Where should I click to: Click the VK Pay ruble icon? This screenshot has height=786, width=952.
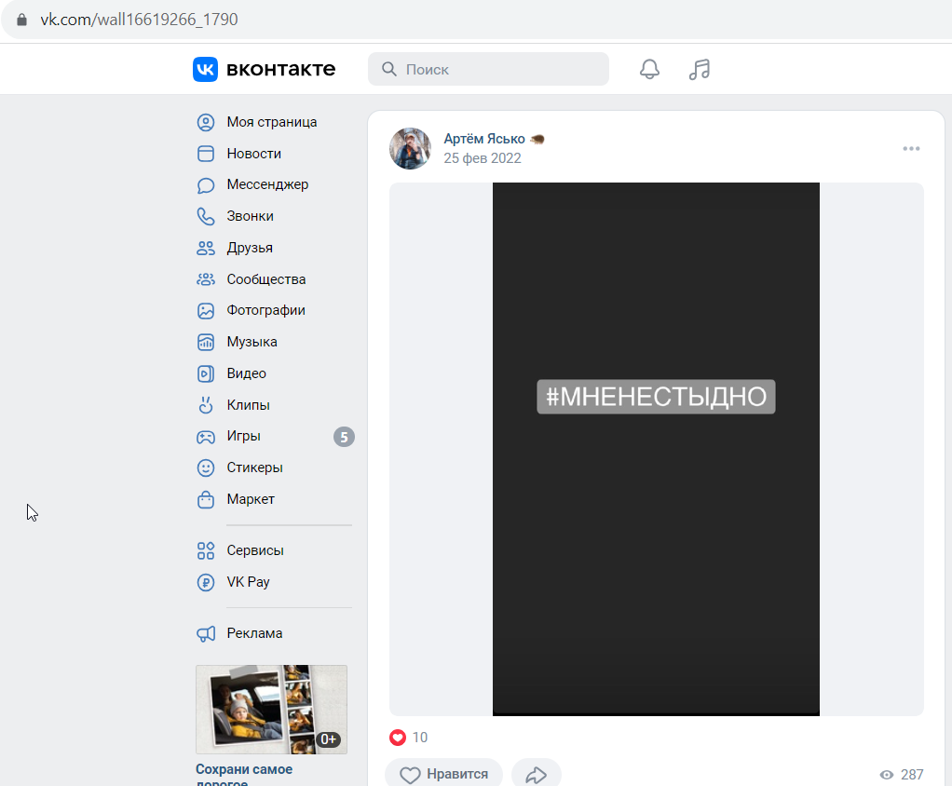(x=206, y=582)
